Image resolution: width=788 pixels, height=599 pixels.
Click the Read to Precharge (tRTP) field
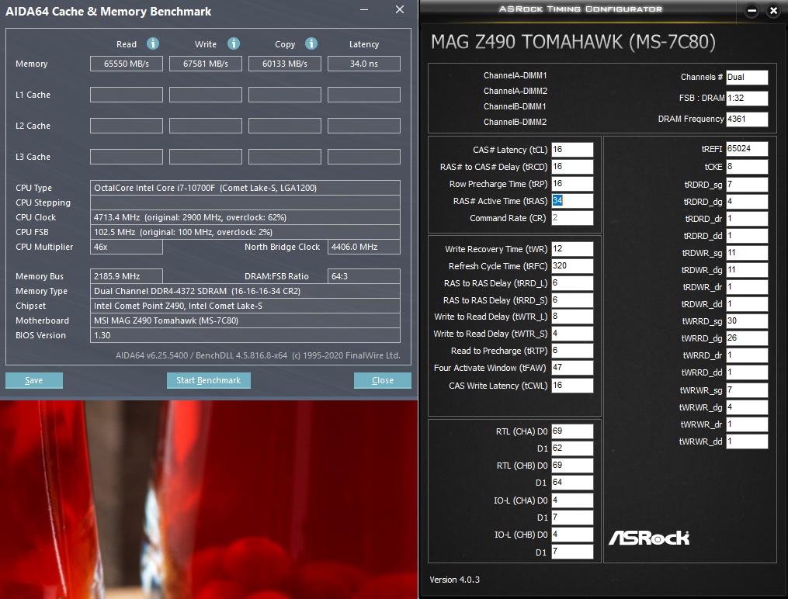(x=572, y=351)
